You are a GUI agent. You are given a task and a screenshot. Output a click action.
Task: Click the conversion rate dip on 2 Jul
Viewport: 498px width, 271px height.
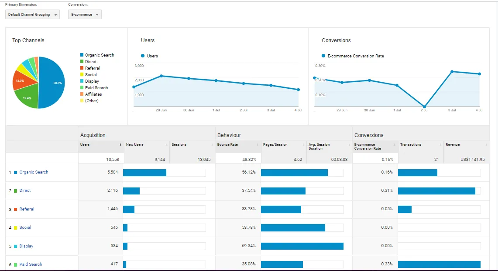pos(424,106)
